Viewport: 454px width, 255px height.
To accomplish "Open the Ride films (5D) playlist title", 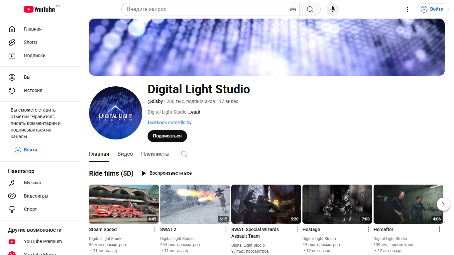I will coord(111,173).
